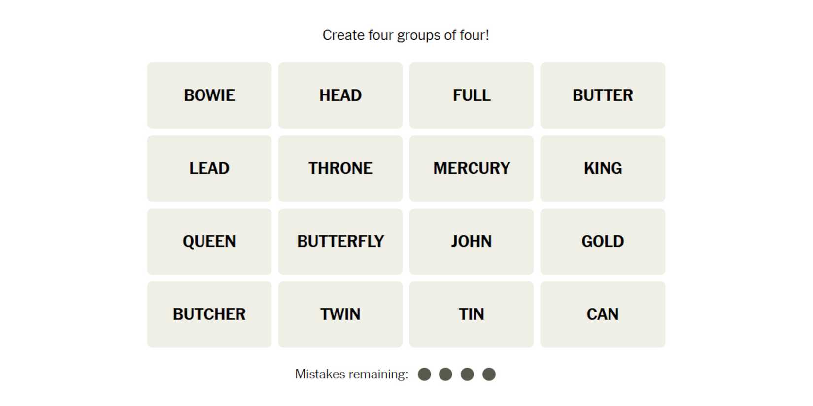Select the TIN tile
Image resolution: width=813 pixels, height=406 pixels.
point(471,314)
